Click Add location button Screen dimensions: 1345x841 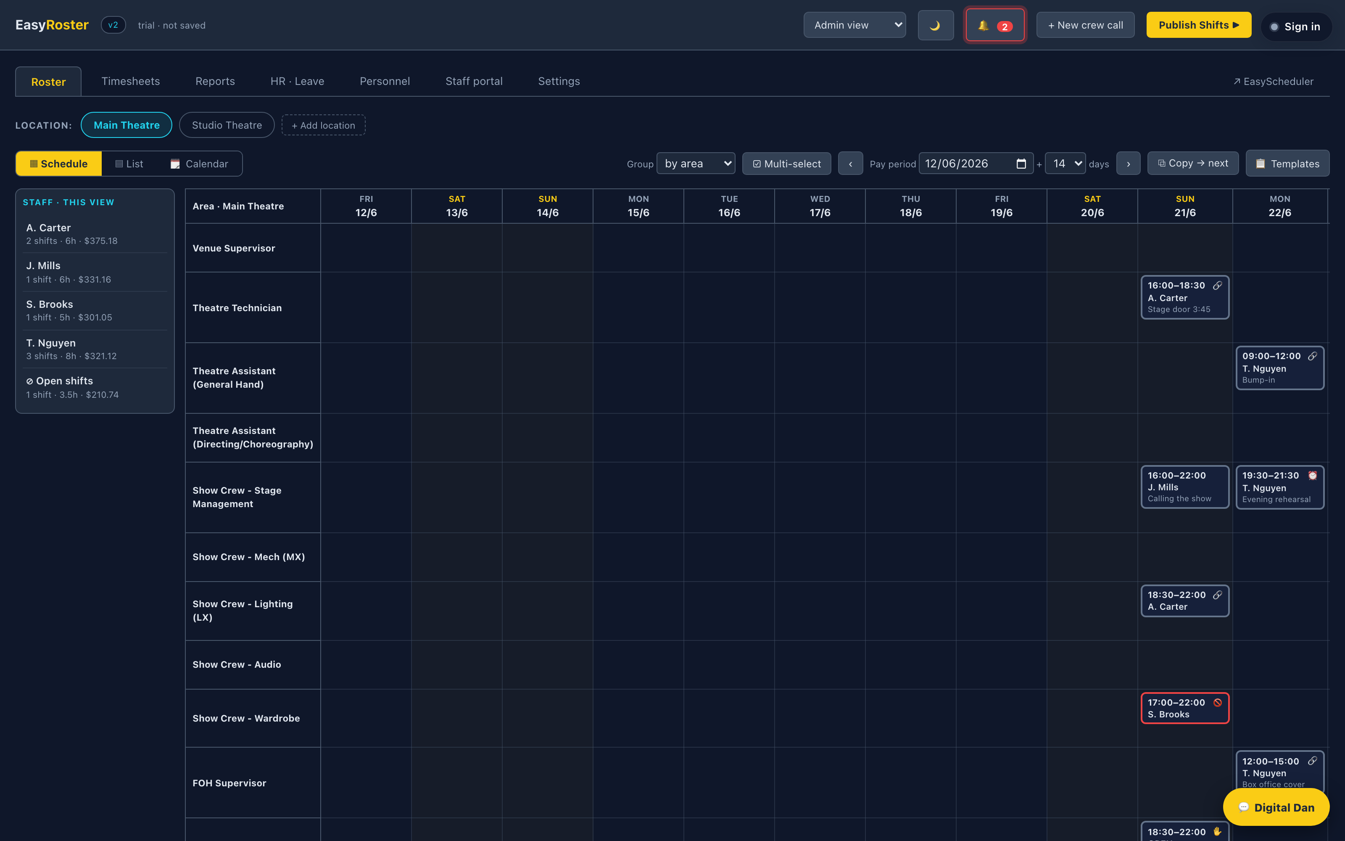pyautogui.click(x=324, y=125)
